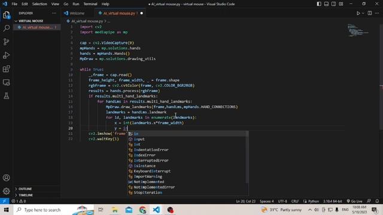Split the editor to the right
This screenshot has height=215, width=383.
click(370, 13)
